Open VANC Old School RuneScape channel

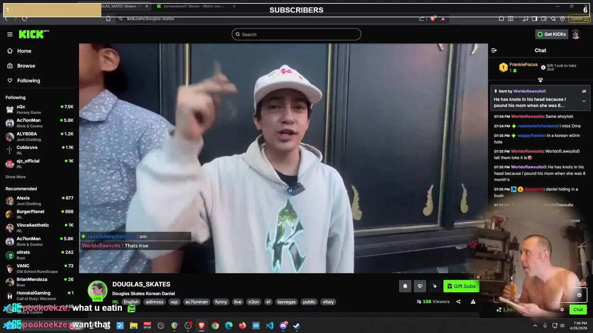click(x=39, y=268)
